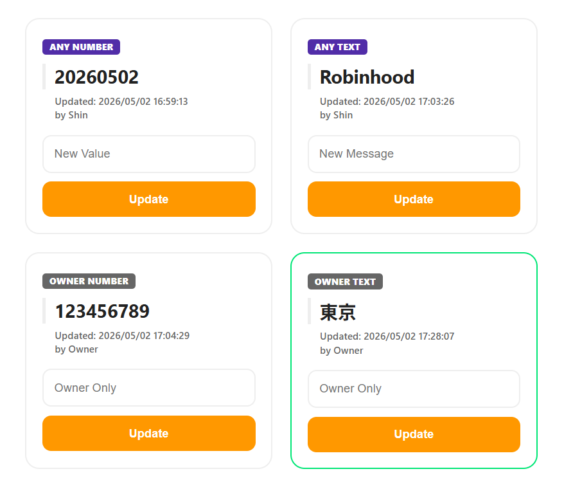Click Update in the Any Text card

(414, 199)
